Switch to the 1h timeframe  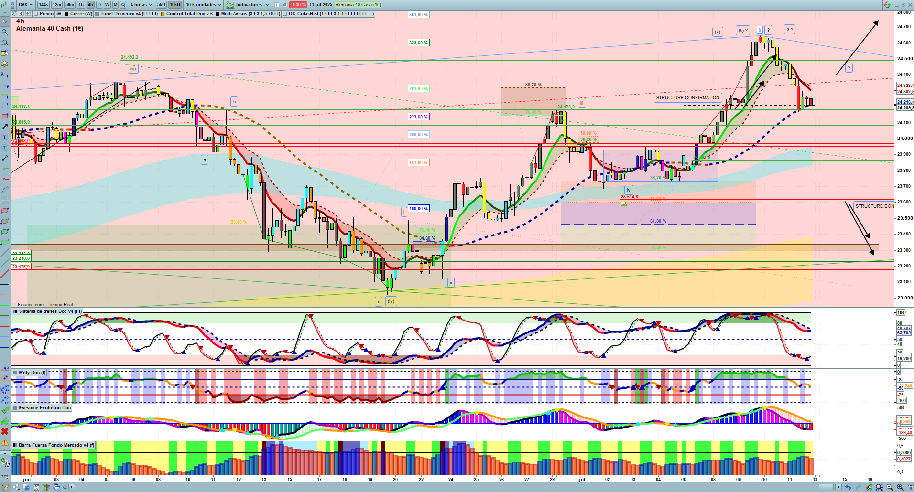[81, 5]
